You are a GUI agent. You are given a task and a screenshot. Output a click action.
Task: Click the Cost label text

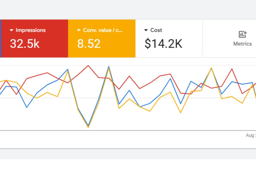click(156, 30)
